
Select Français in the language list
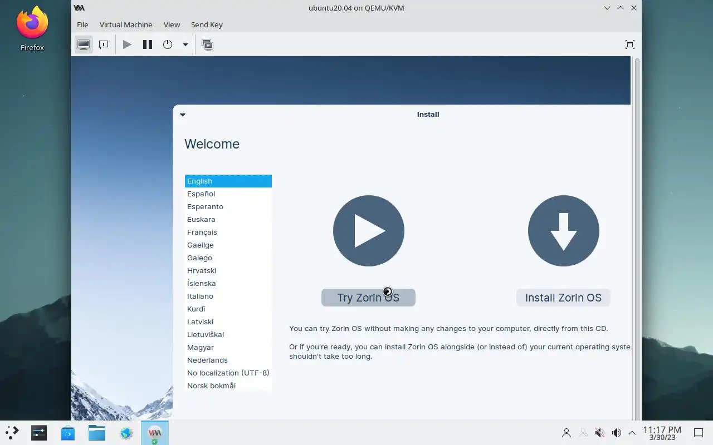click(x=228, y=232)
